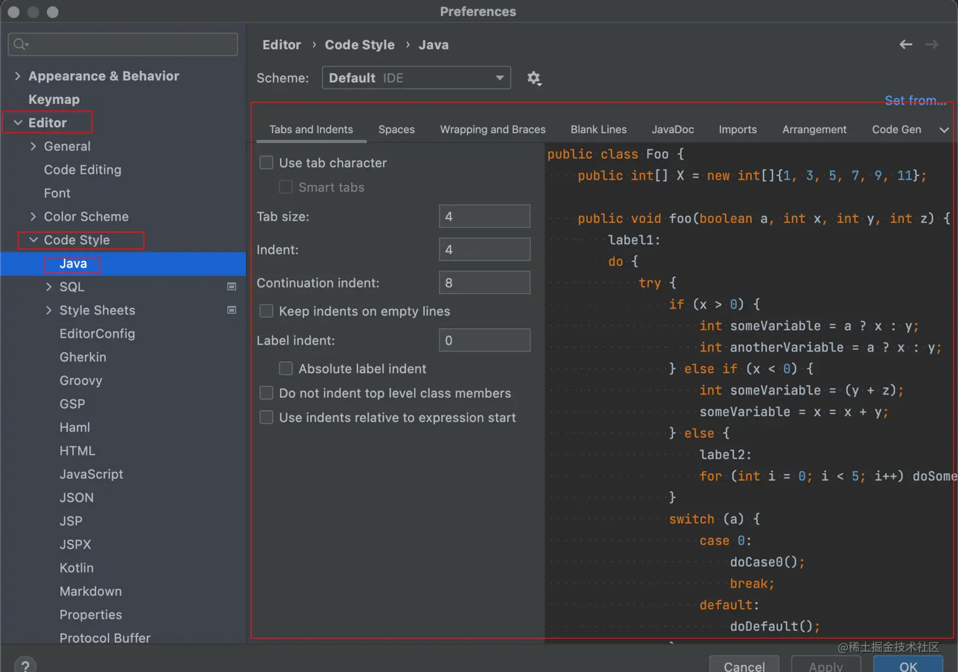Expand the Color Scheme node
The height and width of the screenshot is (672, 958).
33,217
